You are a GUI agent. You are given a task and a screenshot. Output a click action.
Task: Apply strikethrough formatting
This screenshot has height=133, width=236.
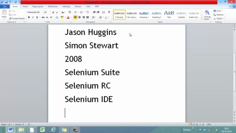click(43, 17)
